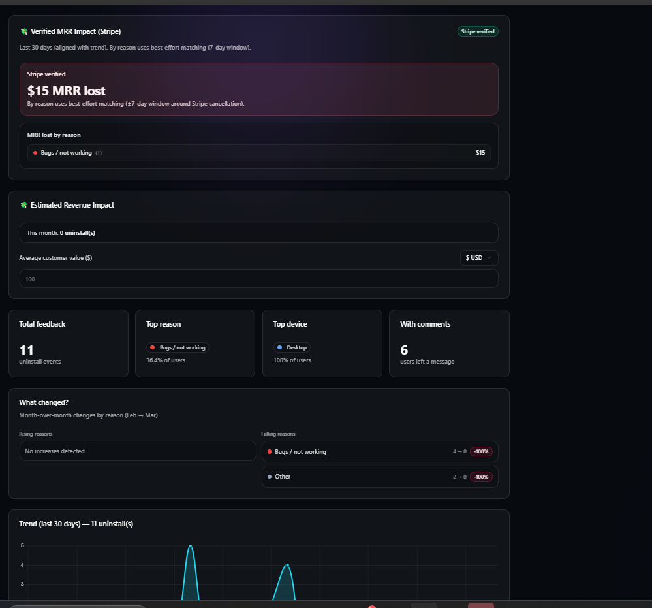Click the Bugs / not working pill under Top reason
The width and height of the screenshot is (652, 608).
pos(177,347)
